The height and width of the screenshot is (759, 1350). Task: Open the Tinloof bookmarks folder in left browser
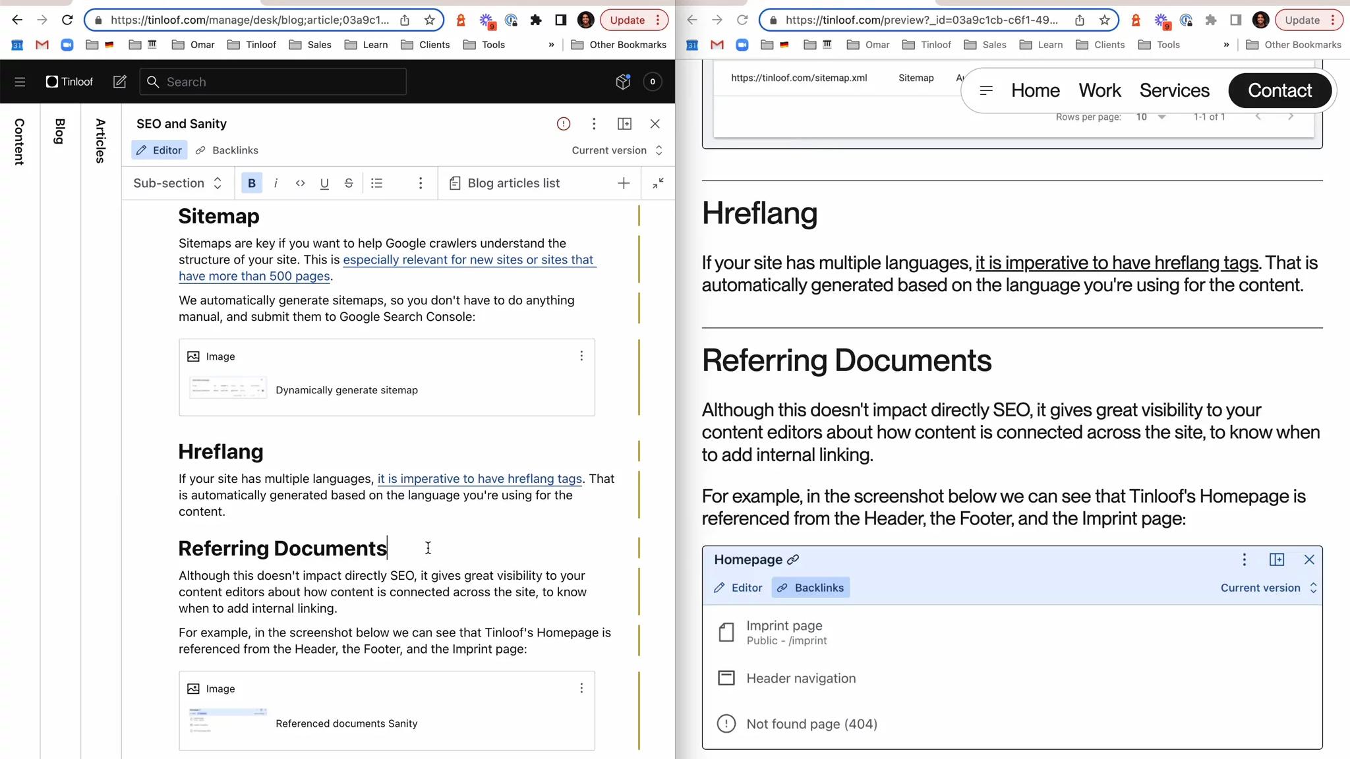tap(252, 45)
